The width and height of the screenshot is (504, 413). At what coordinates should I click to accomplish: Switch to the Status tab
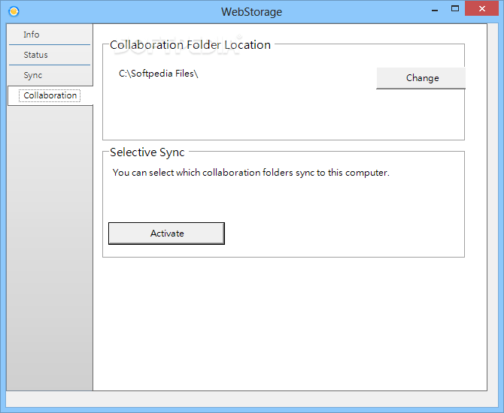[x=50, y=55]
